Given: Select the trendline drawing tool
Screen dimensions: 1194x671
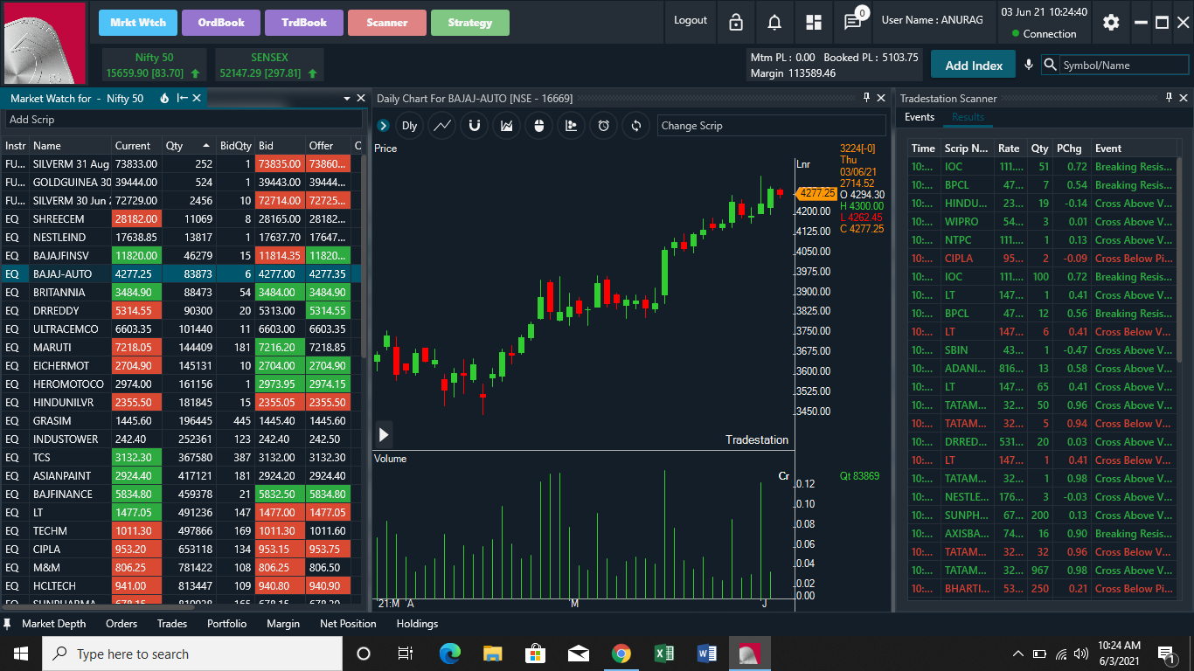Looking at the screenshot, I should pyautogui.click(x=441, y=125).
